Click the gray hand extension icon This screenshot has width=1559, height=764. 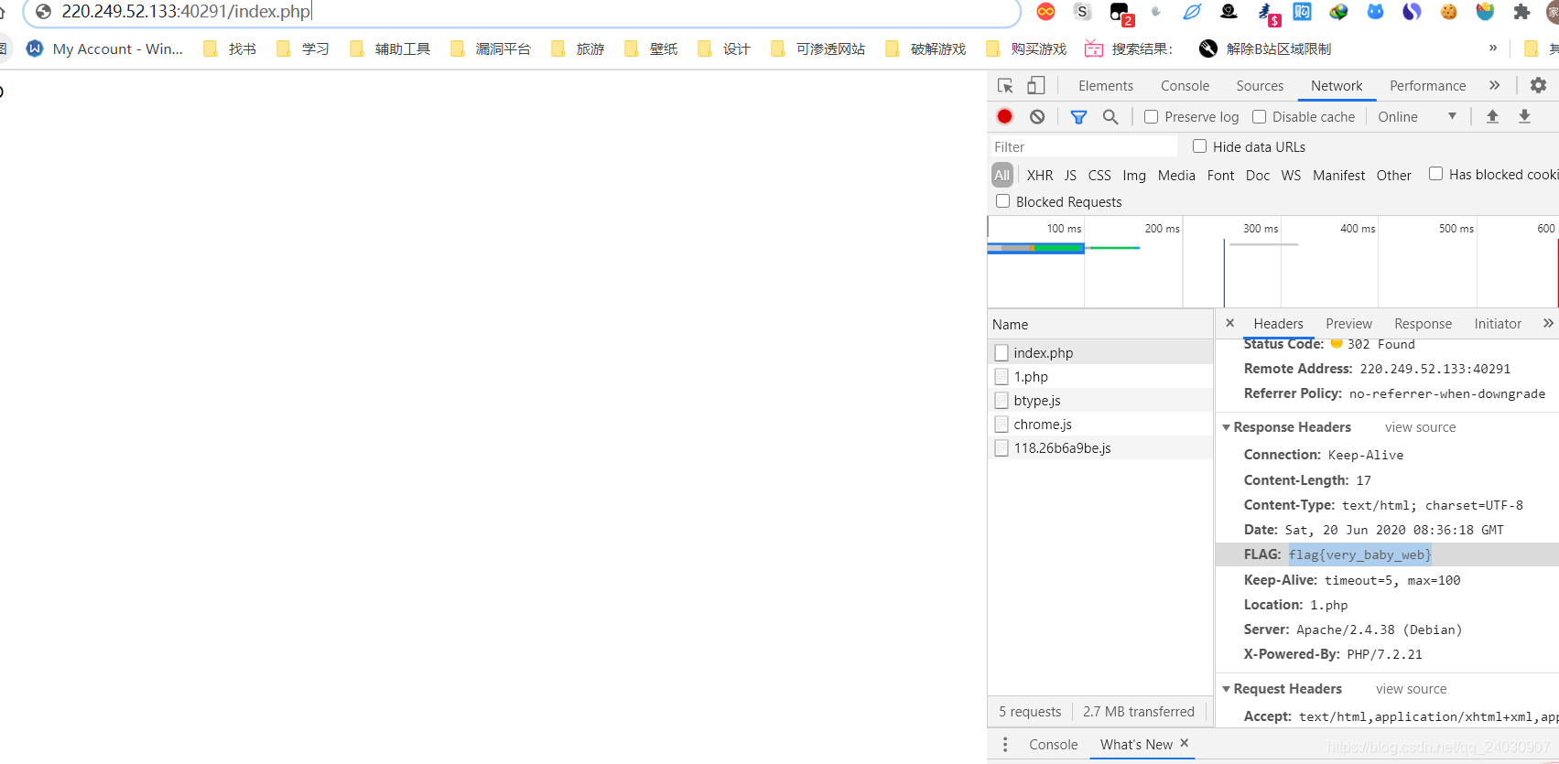coord(1155,11)
